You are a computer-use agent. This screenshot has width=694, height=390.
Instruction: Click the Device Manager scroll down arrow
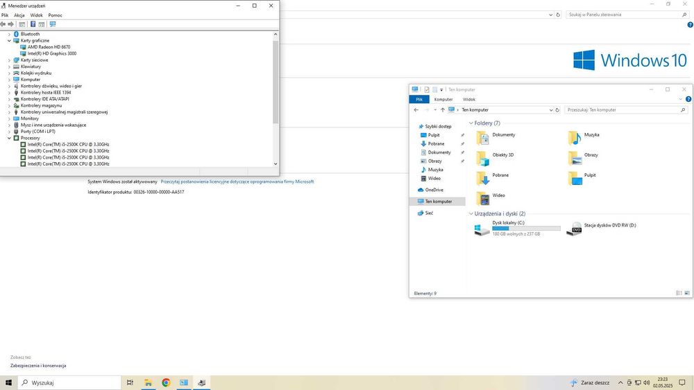(x=276, y=163)
